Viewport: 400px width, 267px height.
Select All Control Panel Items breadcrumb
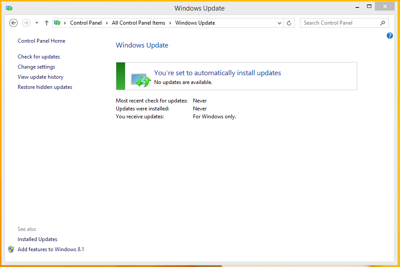pos(138,23)
